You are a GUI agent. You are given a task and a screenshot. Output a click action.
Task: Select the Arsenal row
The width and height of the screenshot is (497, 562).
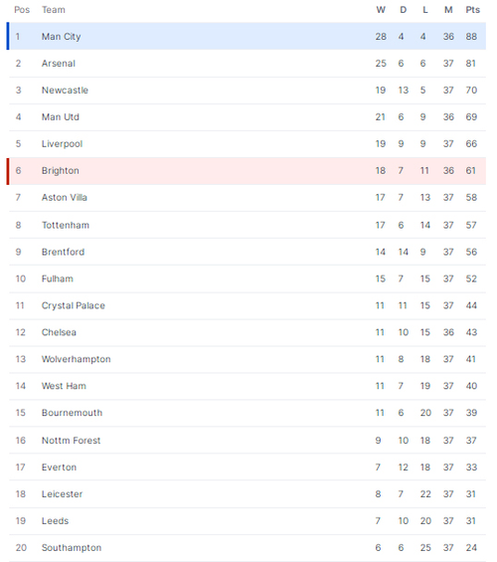click(248, 64)
